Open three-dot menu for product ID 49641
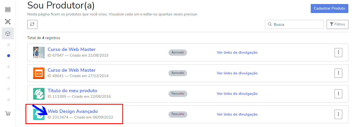Image resolution: width=355 pixels, height=127 pixels. pyautogui.click(x=338, y=73)
